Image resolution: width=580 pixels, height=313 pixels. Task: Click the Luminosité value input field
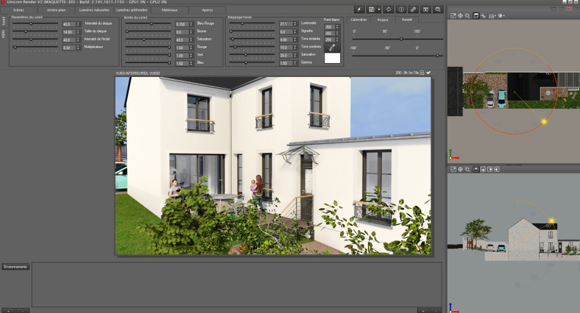285,24
